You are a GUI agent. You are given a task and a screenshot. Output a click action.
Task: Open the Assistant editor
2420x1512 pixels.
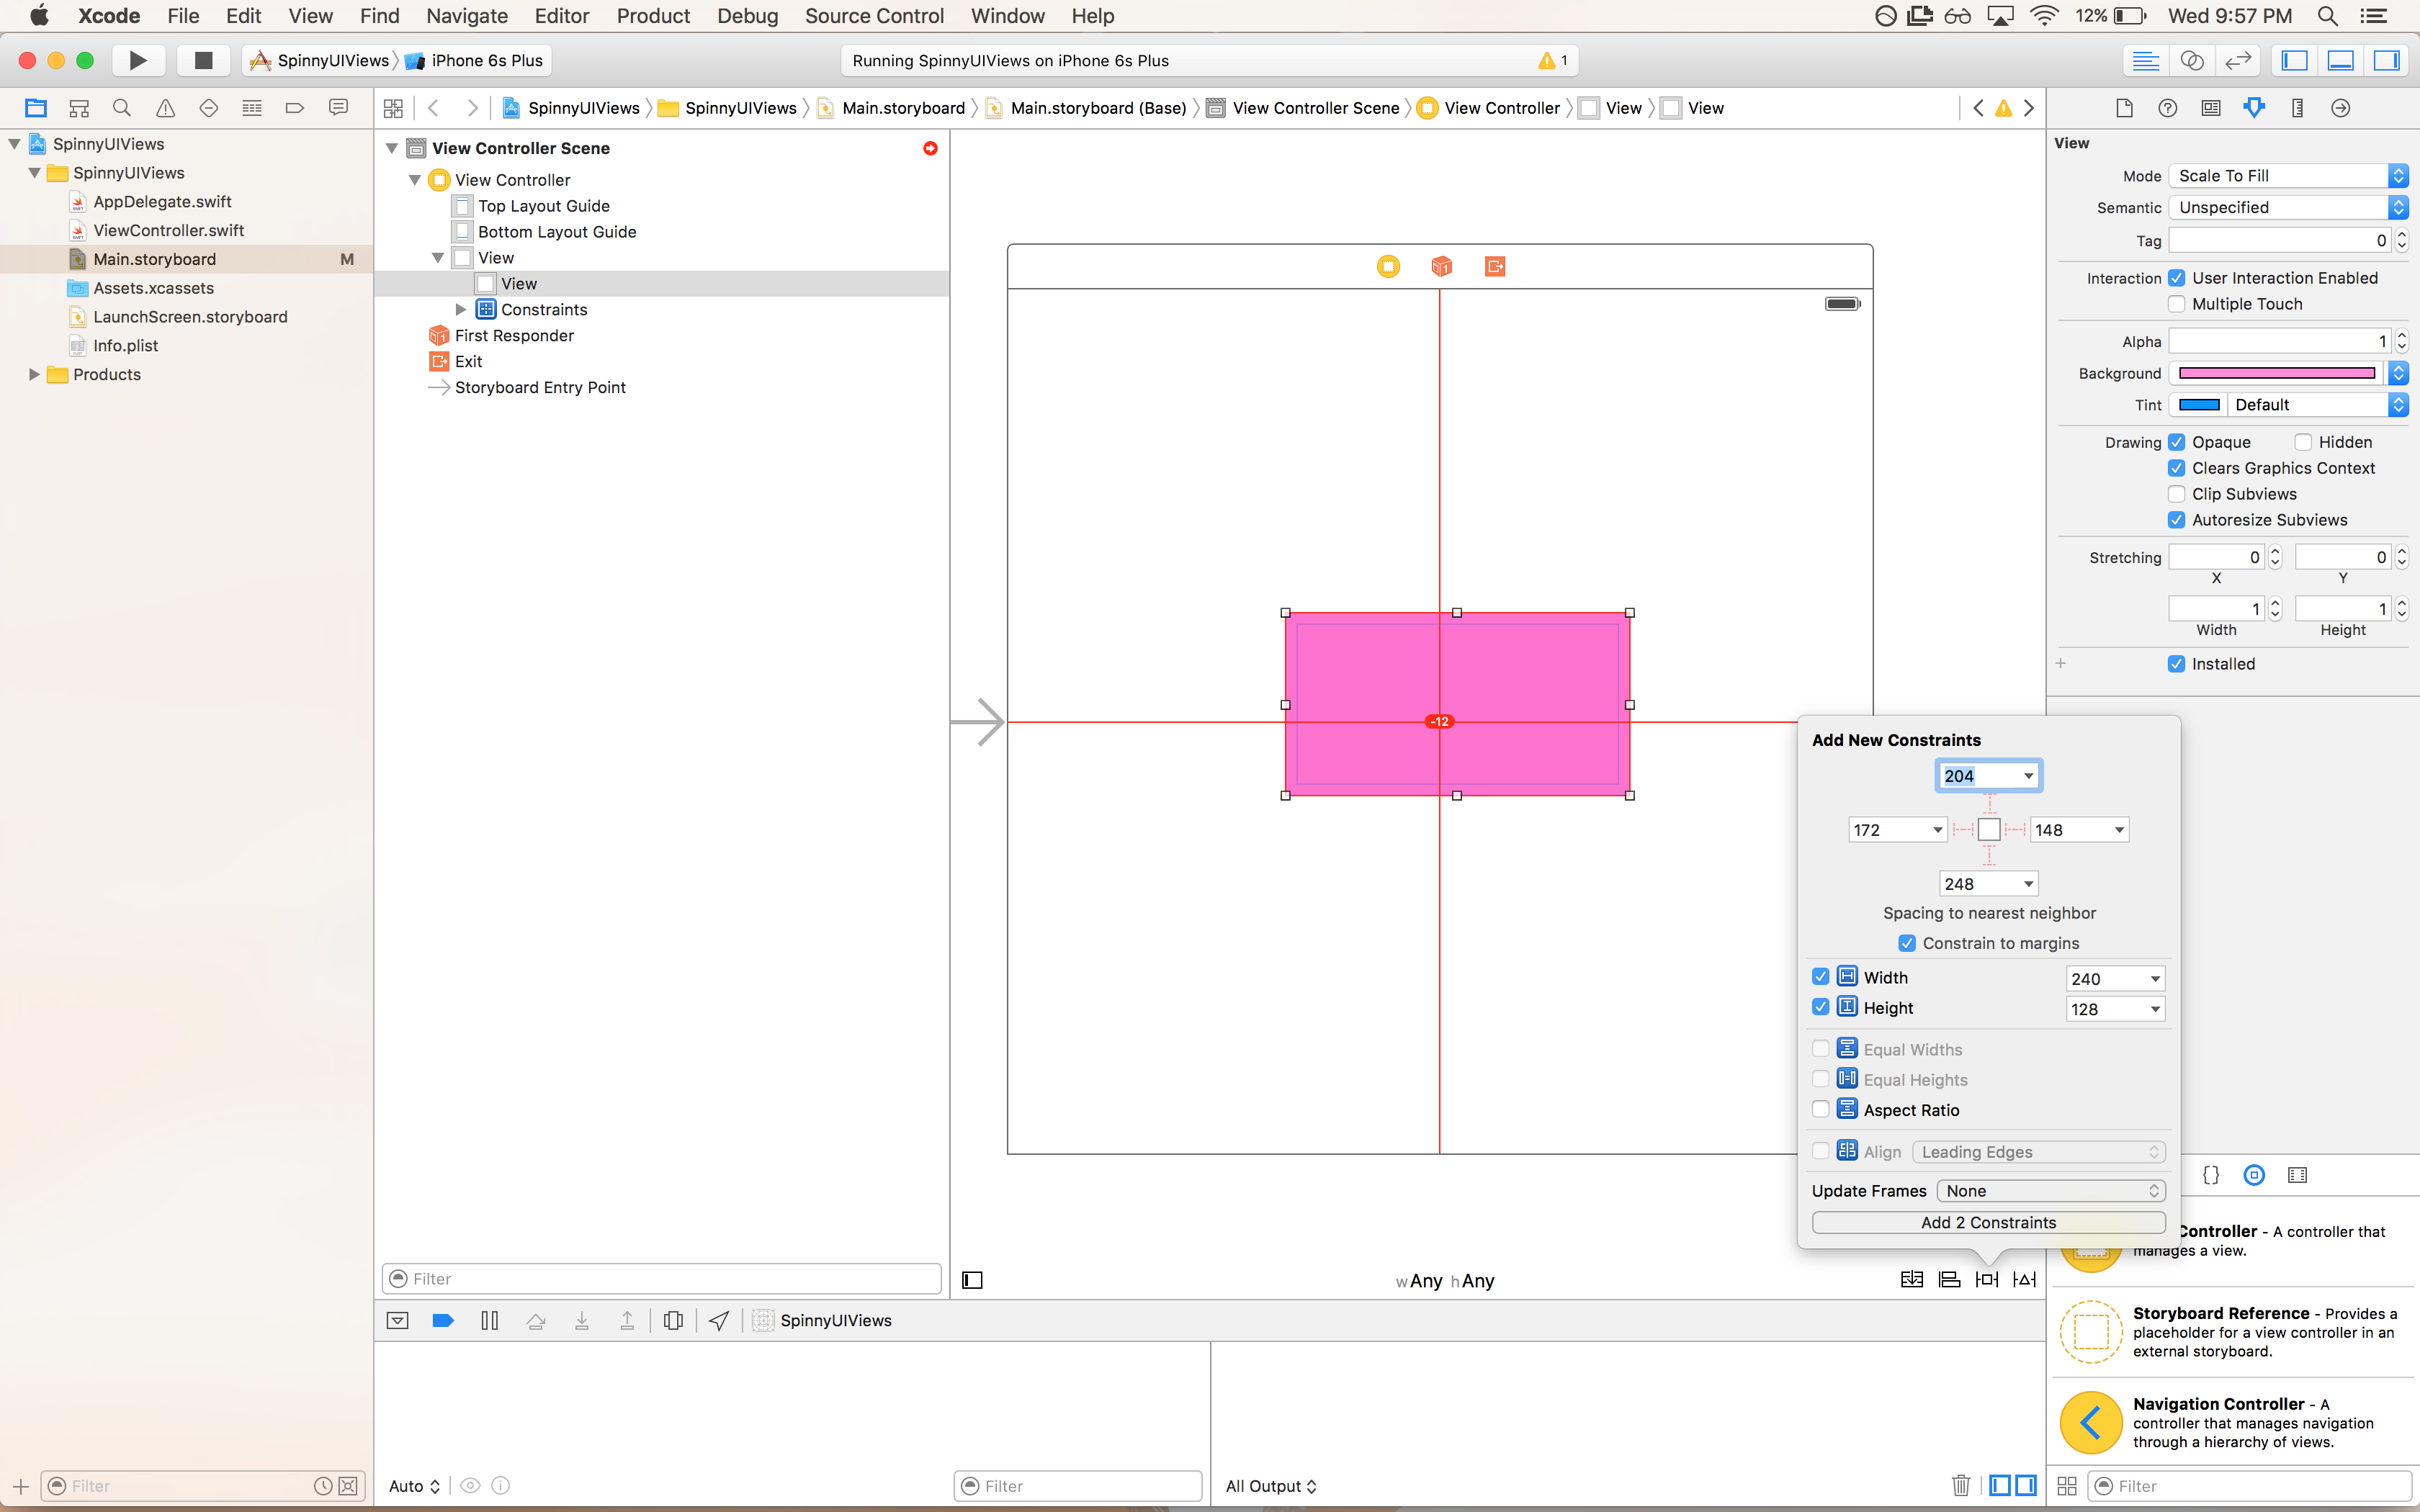[x=2191, y=60]
